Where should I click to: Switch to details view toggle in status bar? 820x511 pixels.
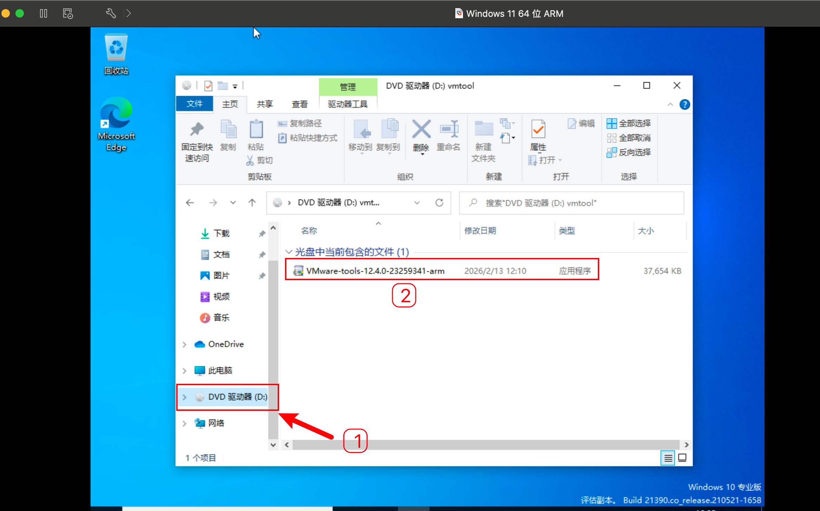[668, 458]
